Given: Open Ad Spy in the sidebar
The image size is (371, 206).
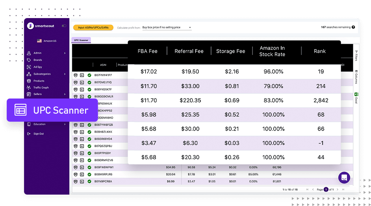Looking at the screenshot, I should tap(38, 67).
